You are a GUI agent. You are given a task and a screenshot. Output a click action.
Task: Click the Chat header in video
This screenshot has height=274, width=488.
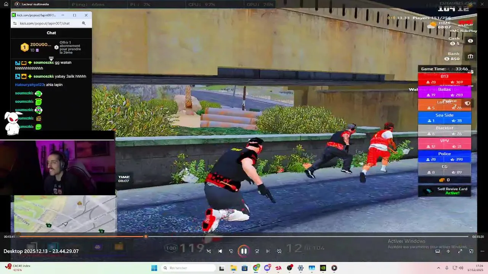51,33
